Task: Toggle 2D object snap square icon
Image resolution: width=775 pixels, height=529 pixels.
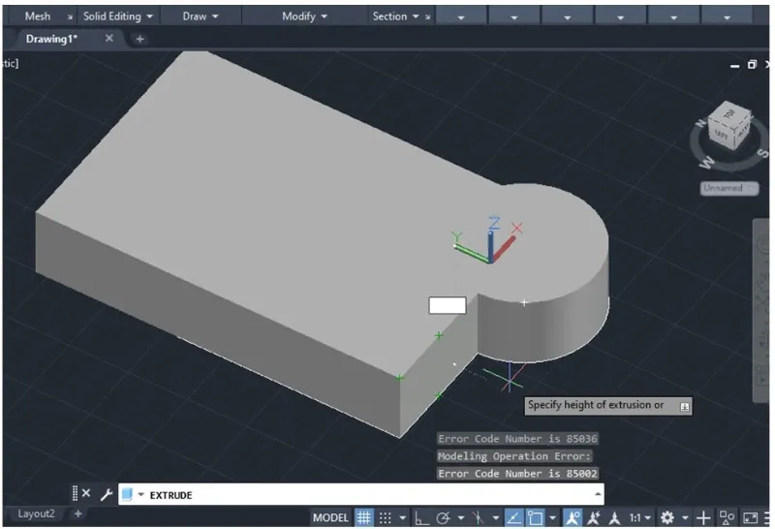Action: 535,517
